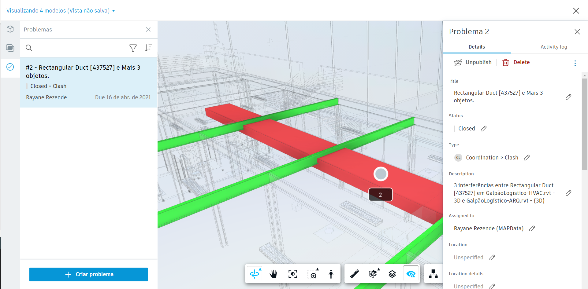This screenshot has width=588, height=289.
Task: Toggle issue markers visibility in viewer
Action: [411, 274]
